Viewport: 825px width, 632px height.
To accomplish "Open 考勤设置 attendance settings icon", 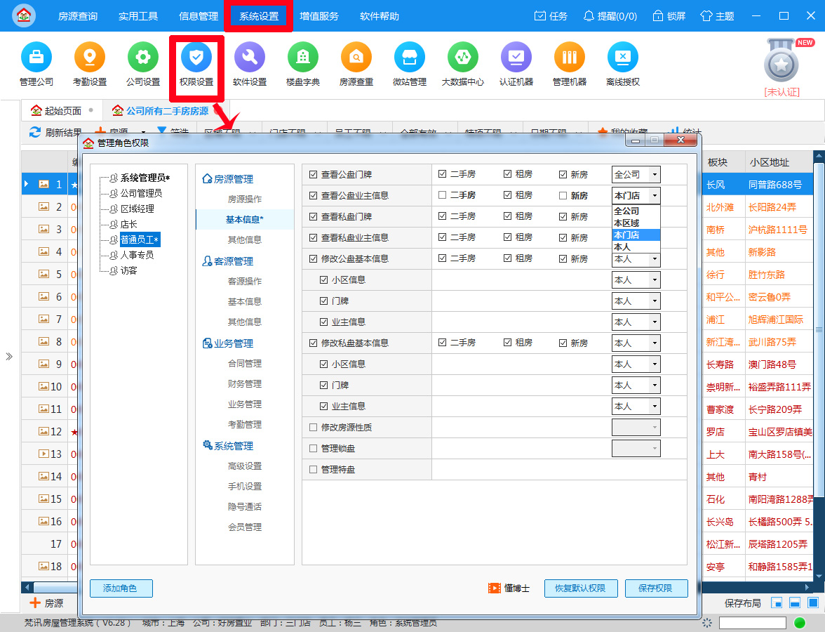I will coord(90,57).
